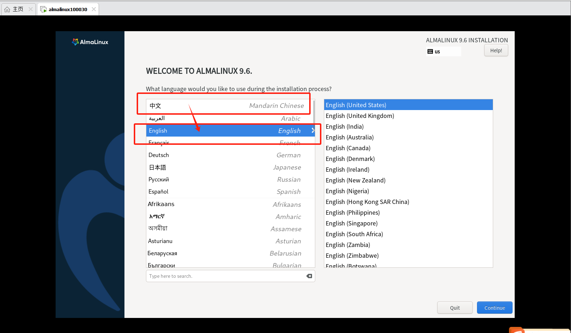
Task: Select 中文 Mandarin Chinese language
Action: click(x=230, y=106)
